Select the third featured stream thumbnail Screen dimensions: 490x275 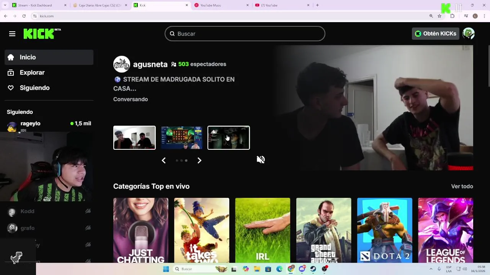(x=229, y=137)
